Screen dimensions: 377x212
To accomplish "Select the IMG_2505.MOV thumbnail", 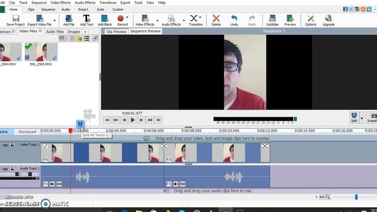I will point(41,52).
